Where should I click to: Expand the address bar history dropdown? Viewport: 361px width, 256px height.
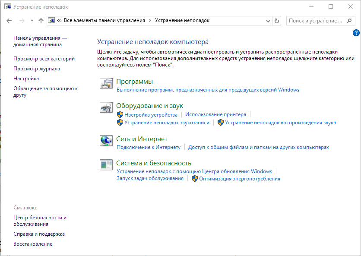pos(268,21)
